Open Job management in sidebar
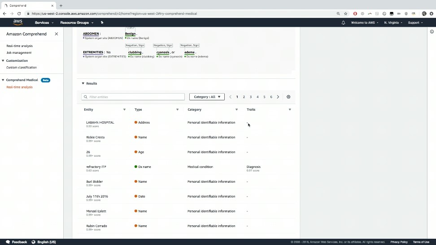 pyautogui.click(x=19, y=53)
